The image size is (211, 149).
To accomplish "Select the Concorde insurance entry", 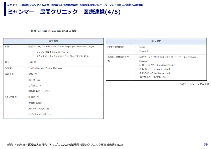I will pos(144,51).
